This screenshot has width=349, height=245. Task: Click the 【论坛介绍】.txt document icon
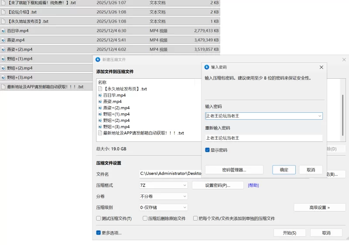[3, 12]
